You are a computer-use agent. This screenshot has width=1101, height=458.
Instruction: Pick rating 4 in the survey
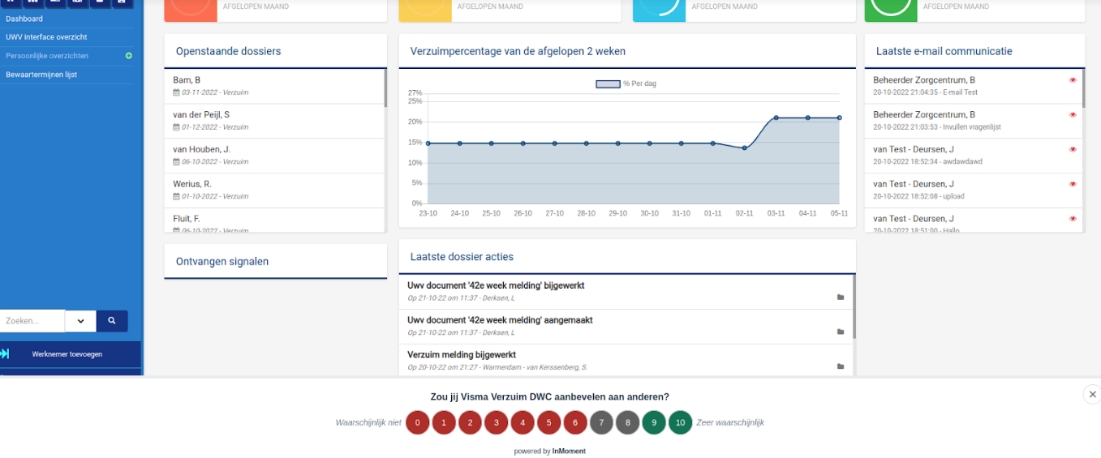(523, 422)
